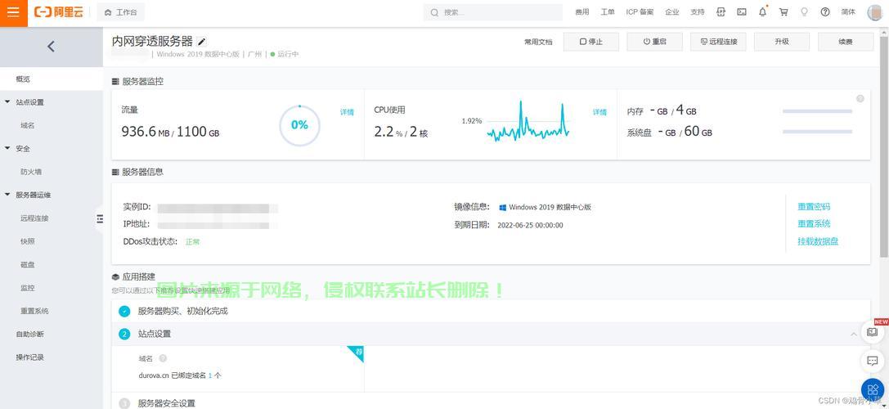This screenshot has height=409, width=889.
Task: Click the help question mark icon
Action: (x=825, y=12)
